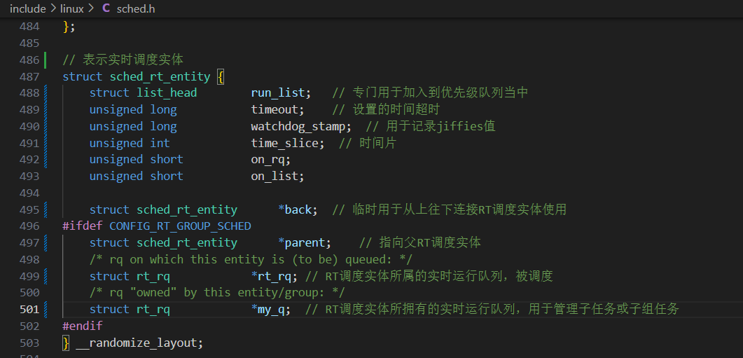Click line number 503
Viewport: 743px width, 358px height.
(29, 343)
